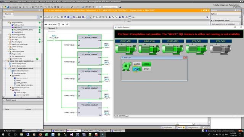
Task: Click the green checkbox beside Local modules
Action: tap(37, 59)
